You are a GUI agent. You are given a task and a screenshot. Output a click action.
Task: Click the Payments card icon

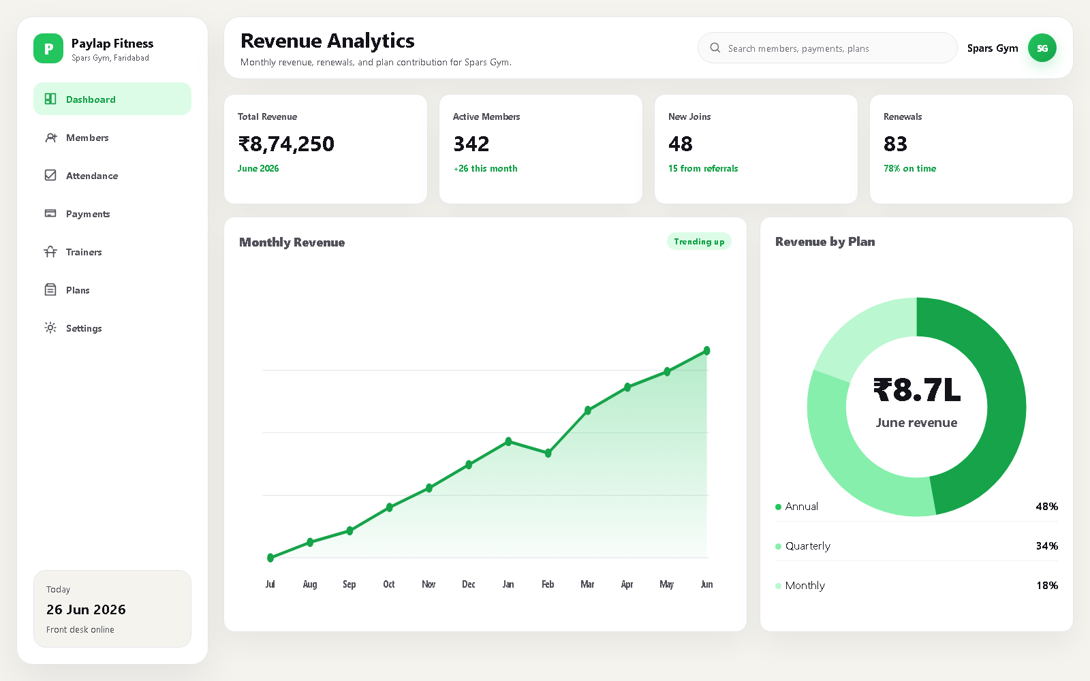click(50, 213)
